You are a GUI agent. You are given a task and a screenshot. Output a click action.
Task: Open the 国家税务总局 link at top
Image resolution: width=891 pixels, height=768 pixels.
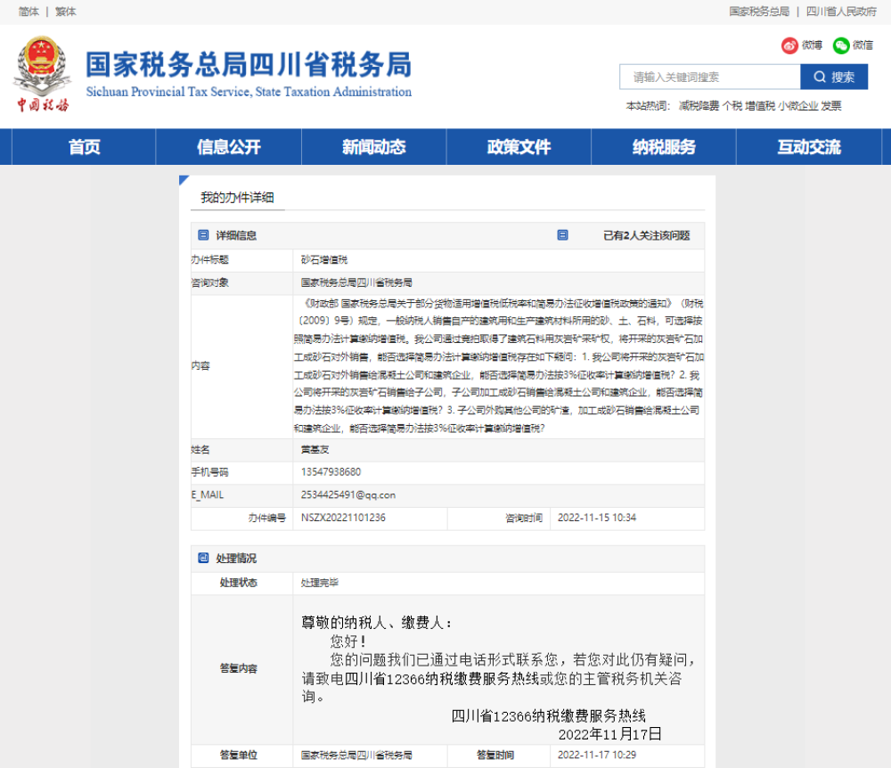pyautogui.click(x=759, y=12)
